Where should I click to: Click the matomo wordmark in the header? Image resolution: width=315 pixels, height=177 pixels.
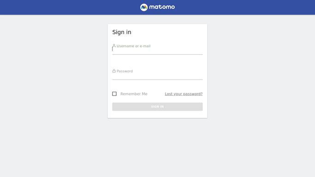pos(162,7)
